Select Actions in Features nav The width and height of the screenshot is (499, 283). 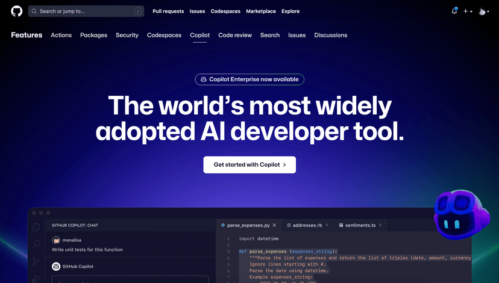pyautogui.click(x=61, y=35)
